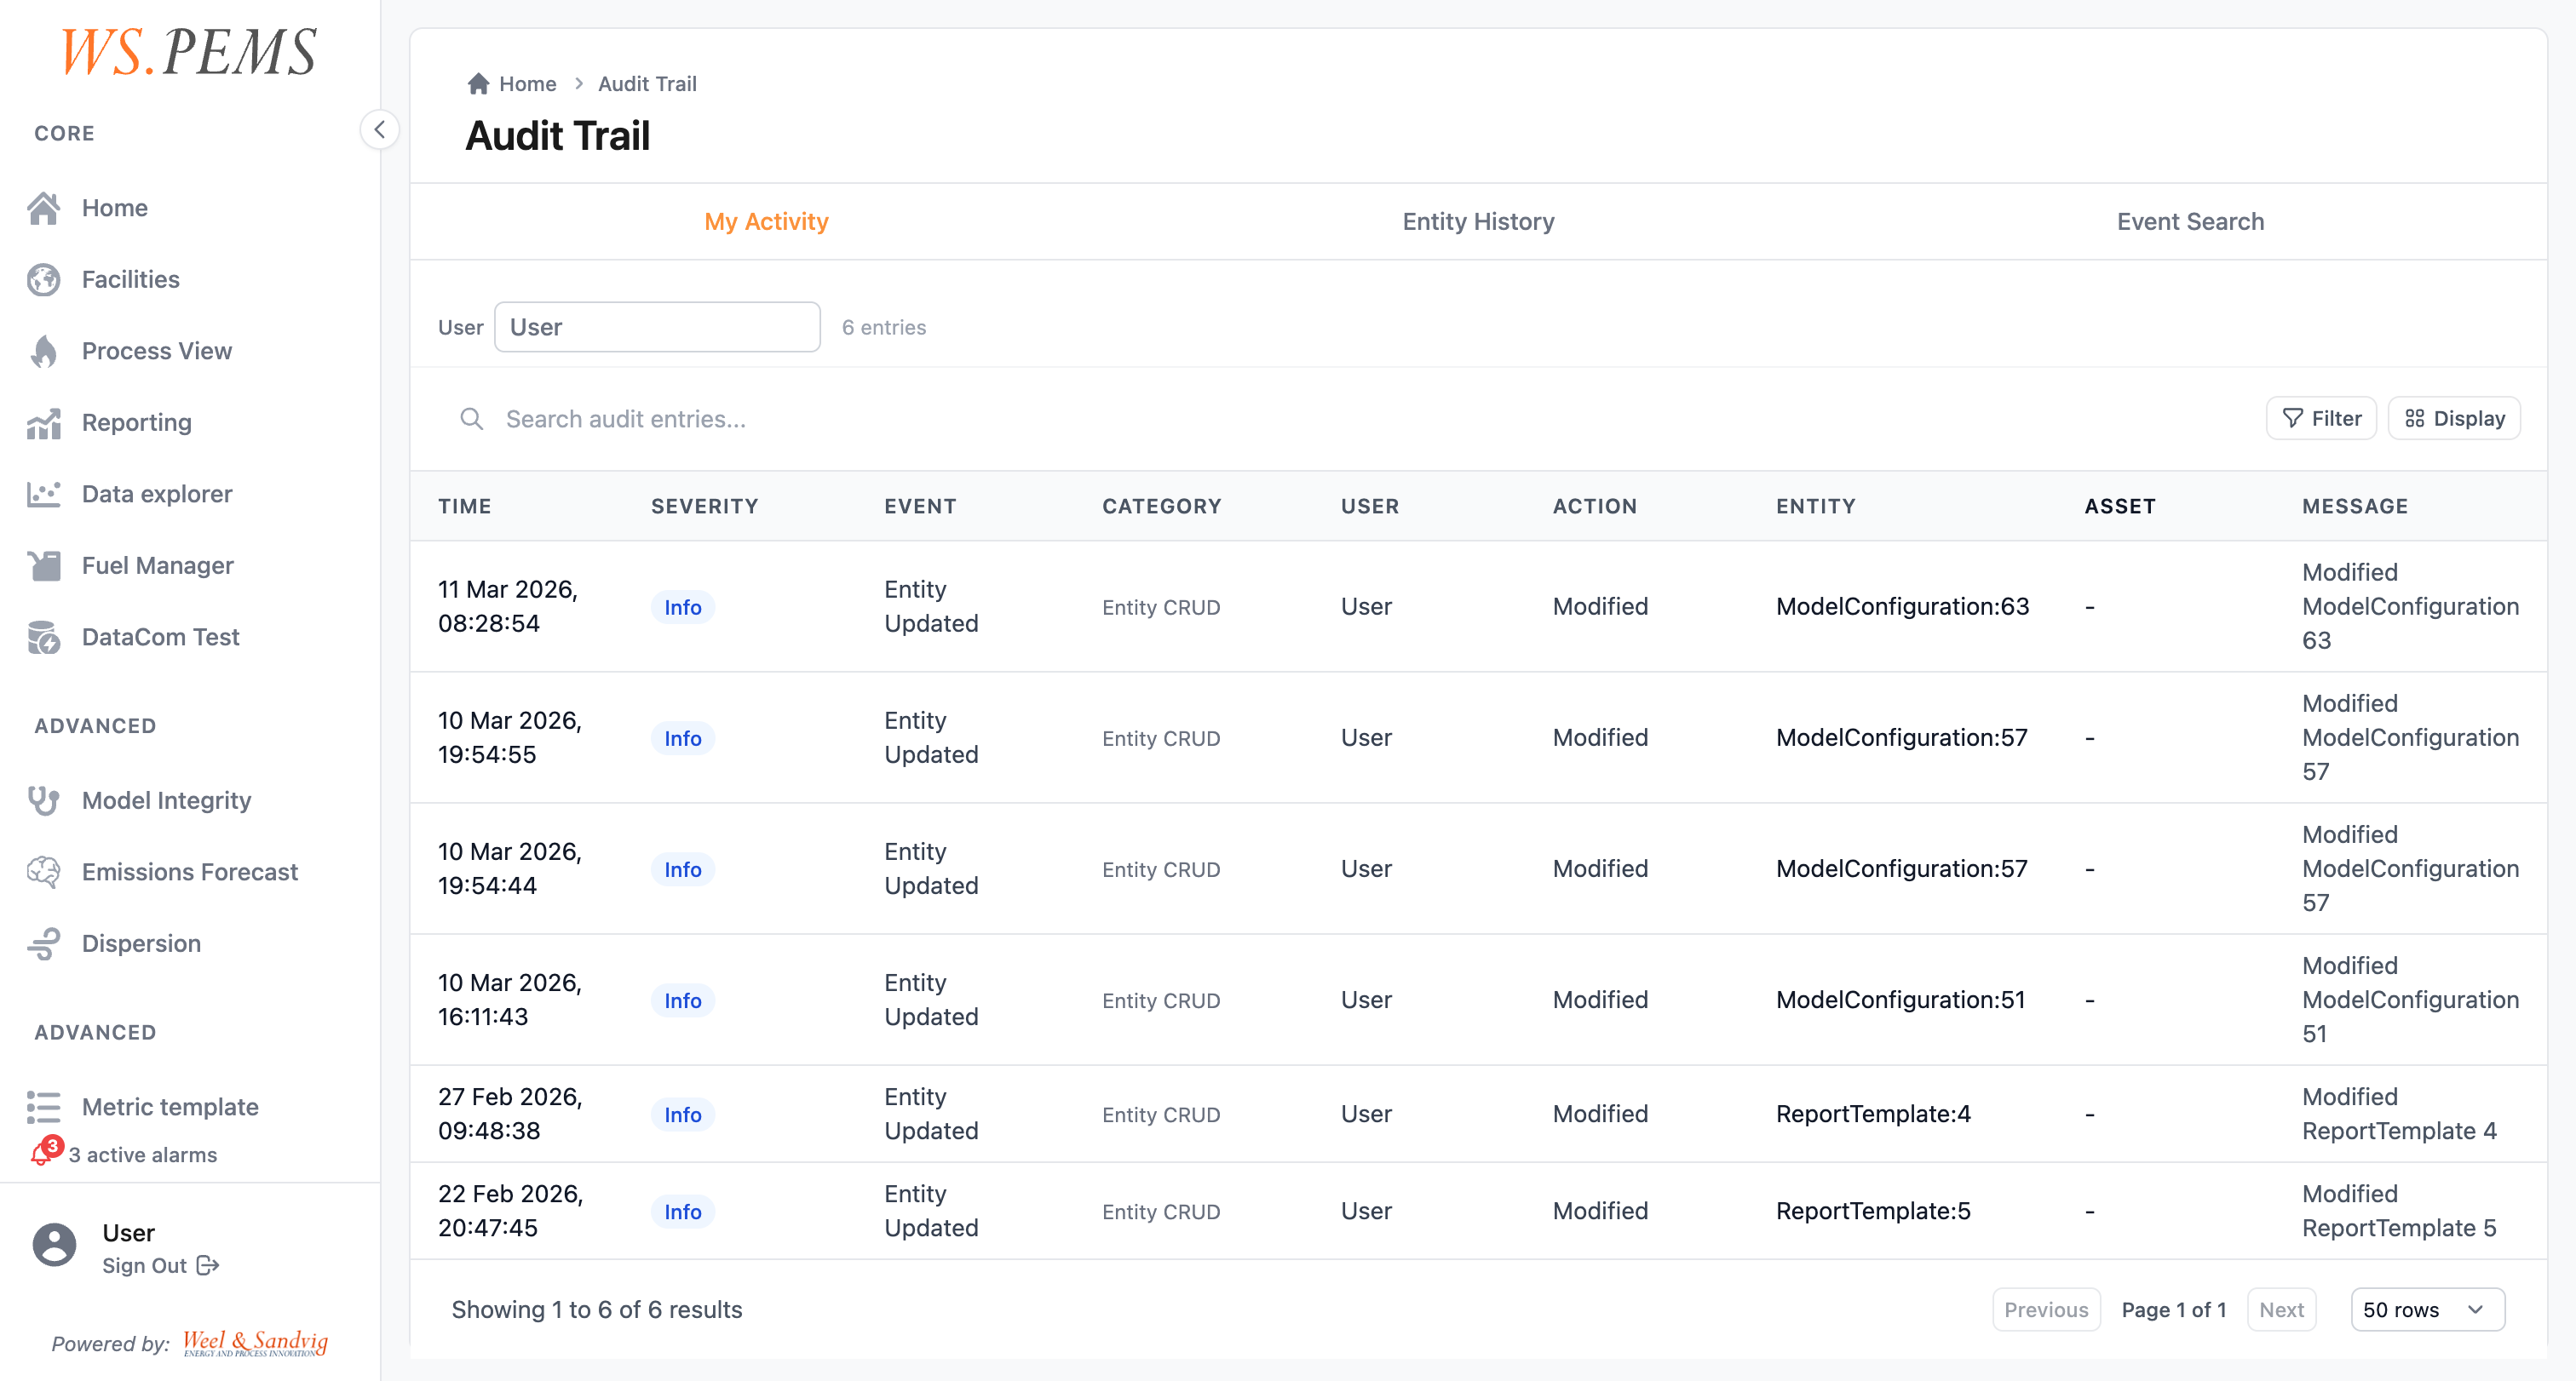The height and width of the screenshot is (1381, 2576).
Task: Open Home from the sidebar house icon
Action: 44,208
